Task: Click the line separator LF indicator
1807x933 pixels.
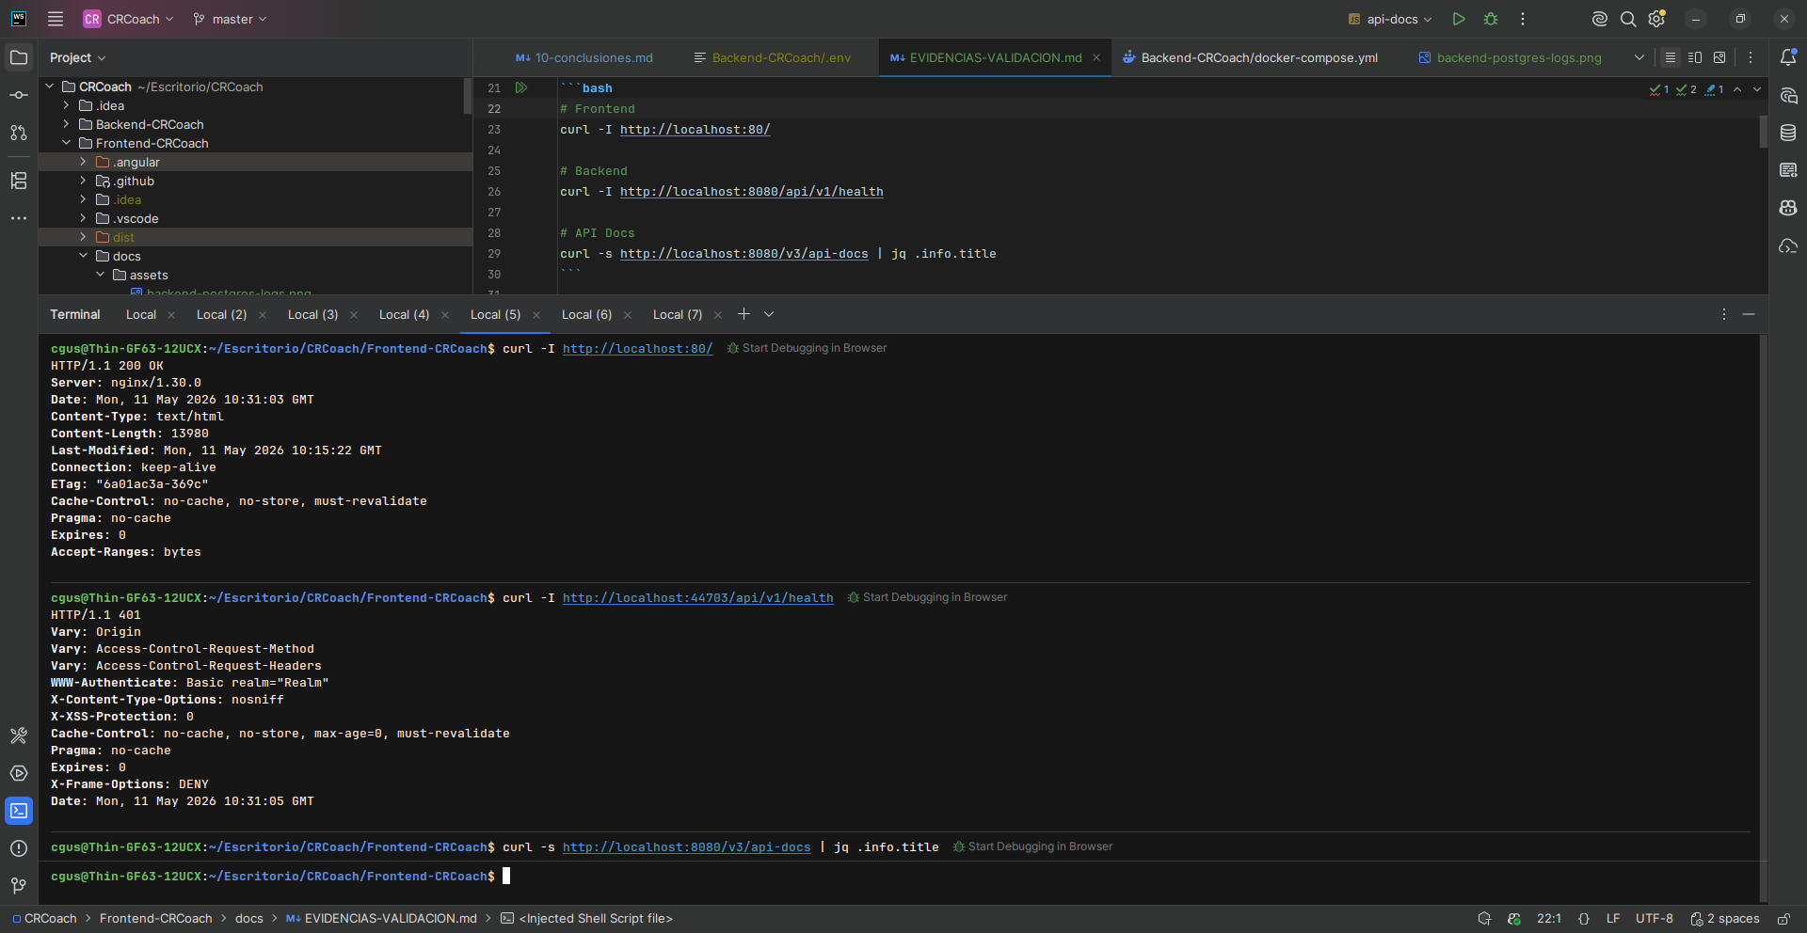Action: tap(1612, 919)
